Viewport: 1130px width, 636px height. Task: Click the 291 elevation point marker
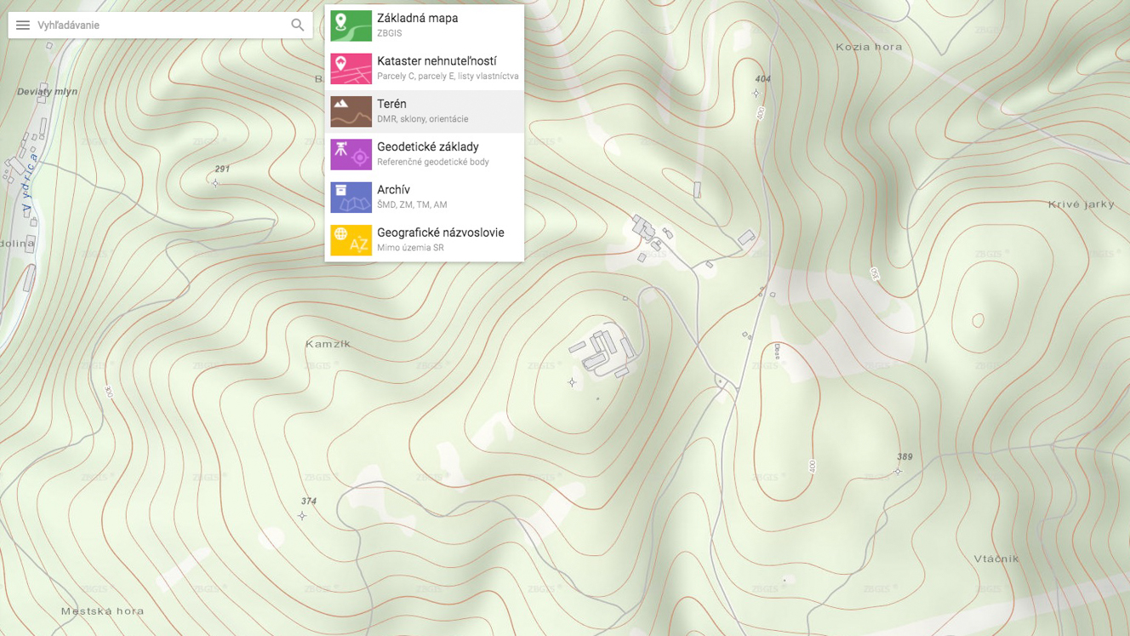[215, 183]
